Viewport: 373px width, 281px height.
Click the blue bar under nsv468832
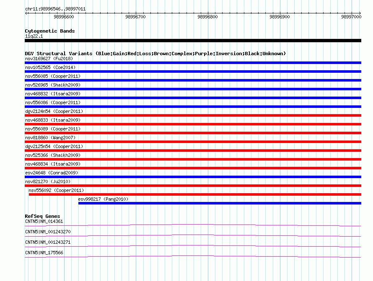[x=193, y=98]
